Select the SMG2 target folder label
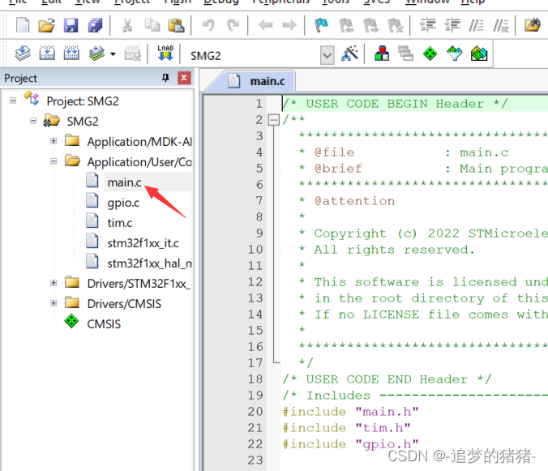Viewport: 548px width, 471px height. 83,122
